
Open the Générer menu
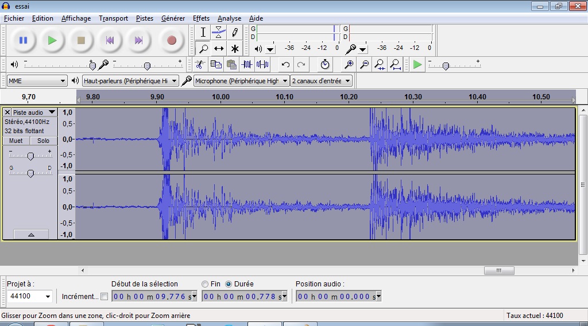coord(173,18)
